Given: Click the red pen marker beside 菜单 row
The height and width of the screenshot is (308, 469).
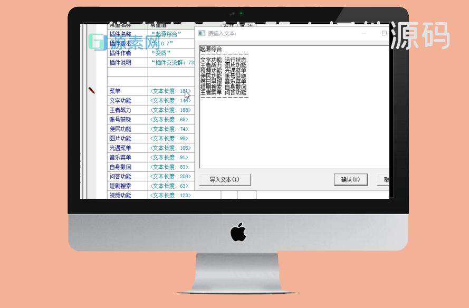Looking at the screenshot, I should pos(92,91).
